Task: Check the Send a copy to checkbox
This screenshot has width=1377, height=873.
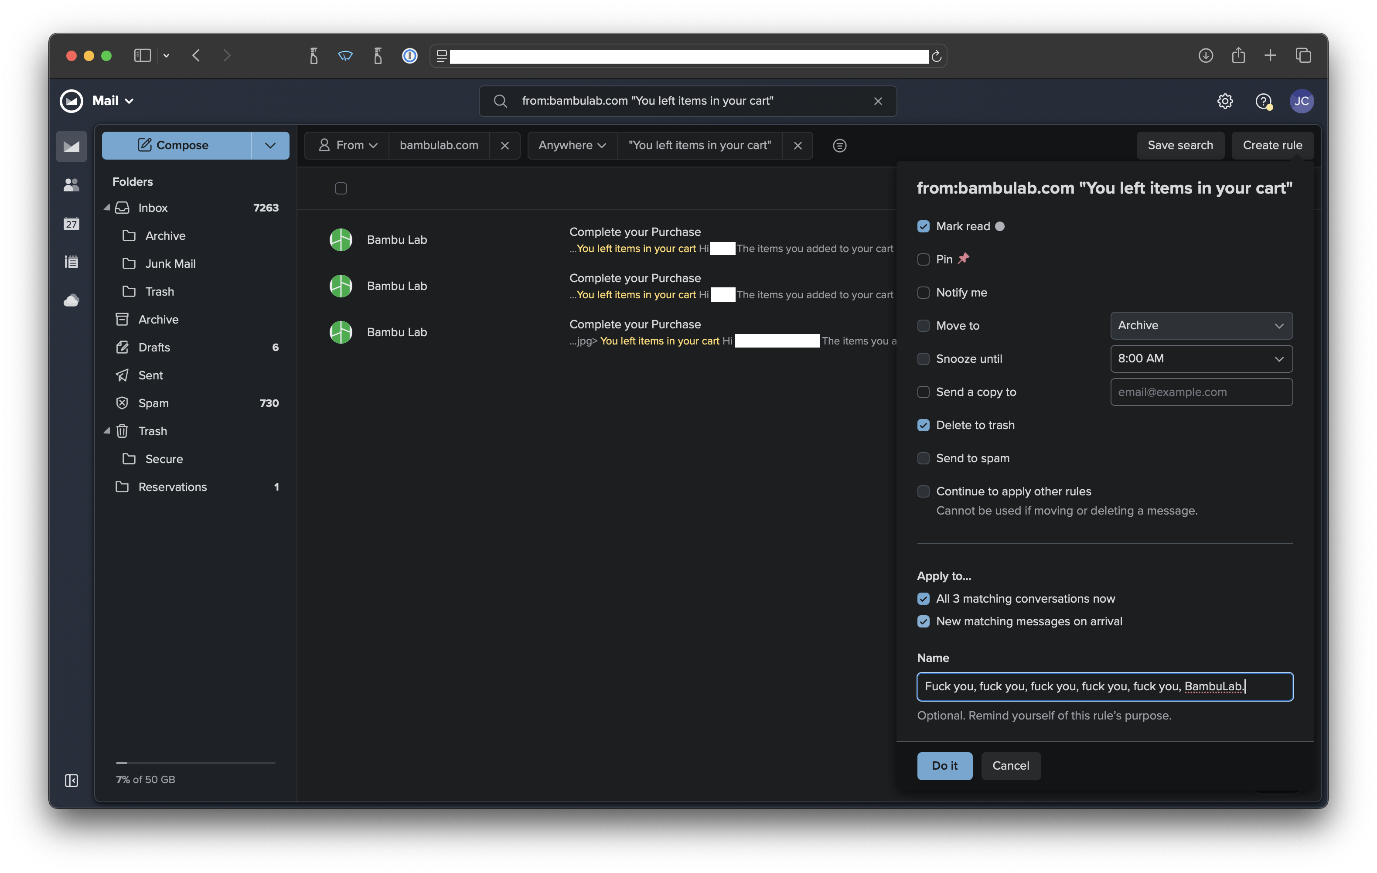Action: 923,392
